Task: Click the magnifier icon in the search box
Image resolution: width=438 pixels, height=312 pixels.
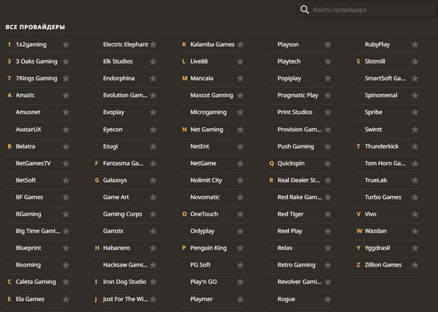Action: tap(305, 10)
